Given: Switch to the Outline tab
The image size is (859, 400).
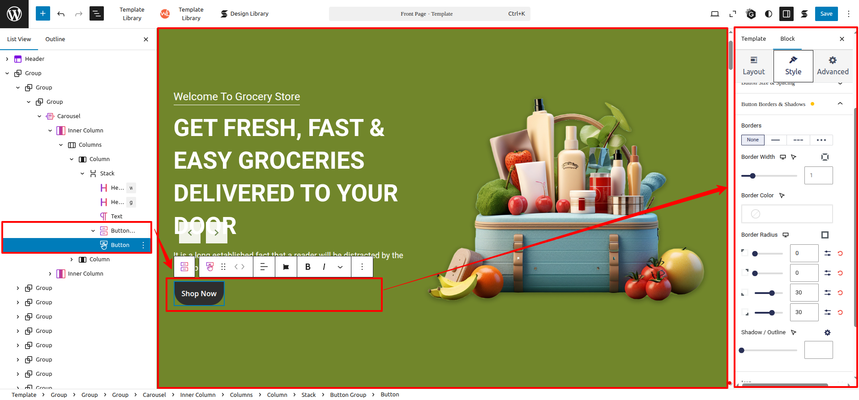Looking at the screenshot, I should [x=55, y=39].
